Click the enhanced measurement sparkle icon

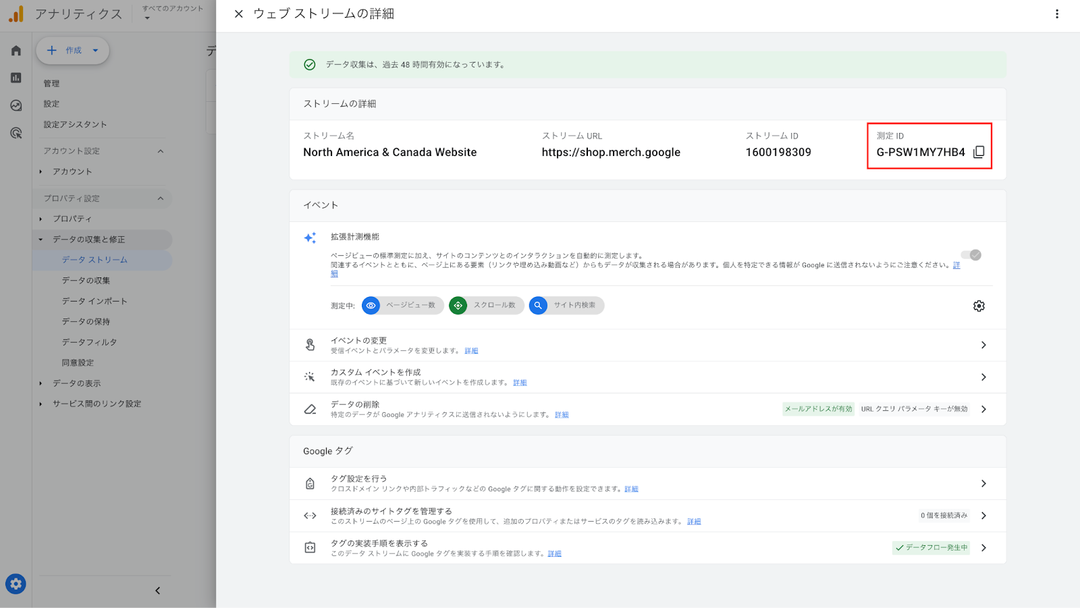click(x=310, y=238)
